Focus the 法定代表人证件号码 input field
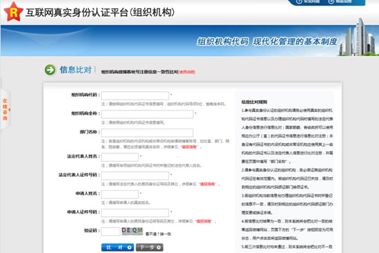 point(135,176)
